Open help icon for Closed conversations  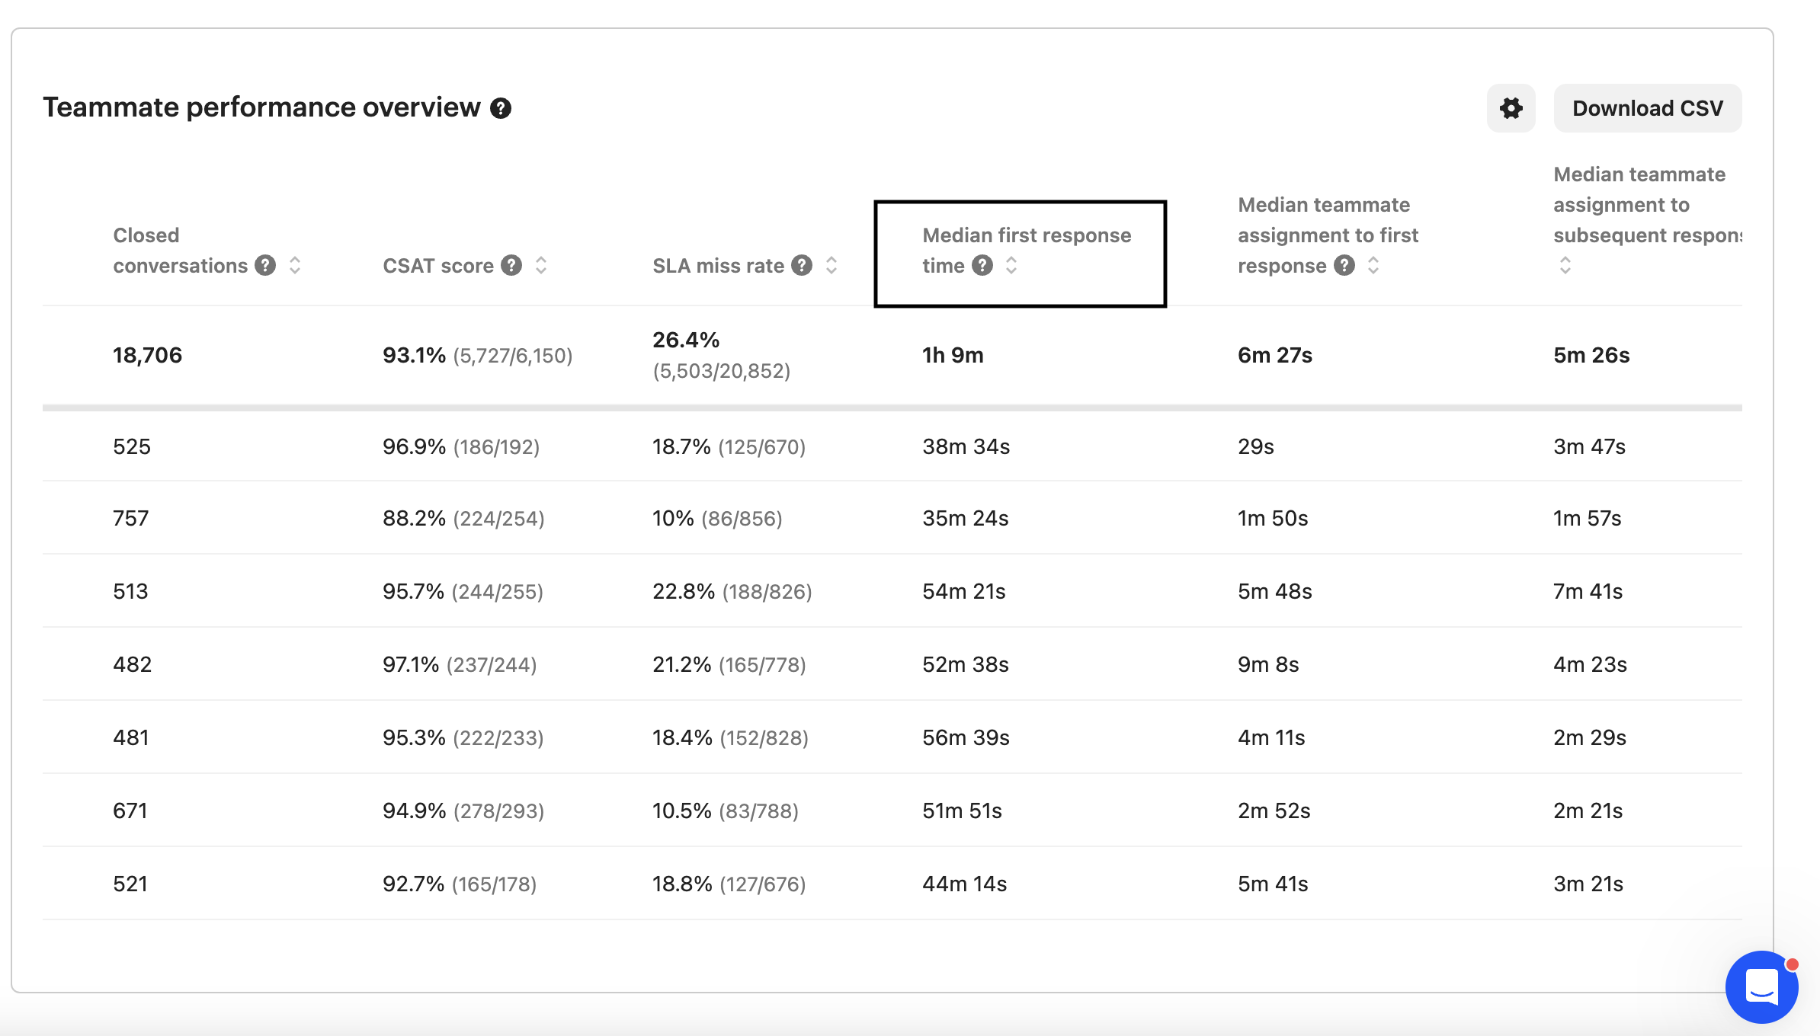pyautogui.click(x=265, y=265)
